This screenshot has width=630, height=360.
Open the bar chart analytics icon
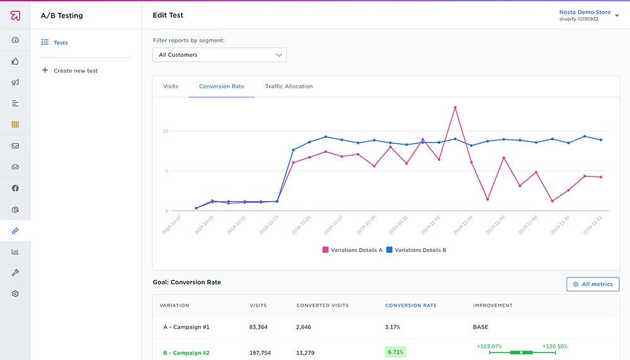click(x=15, y=252)
